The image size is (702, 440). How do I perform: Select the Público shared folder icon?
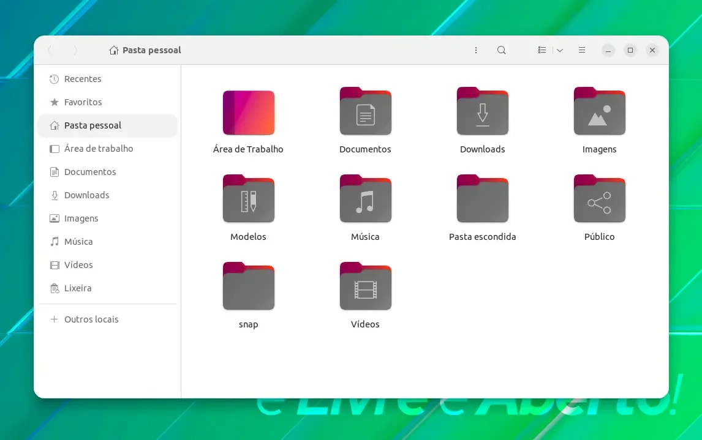click(x=600, y=198)
